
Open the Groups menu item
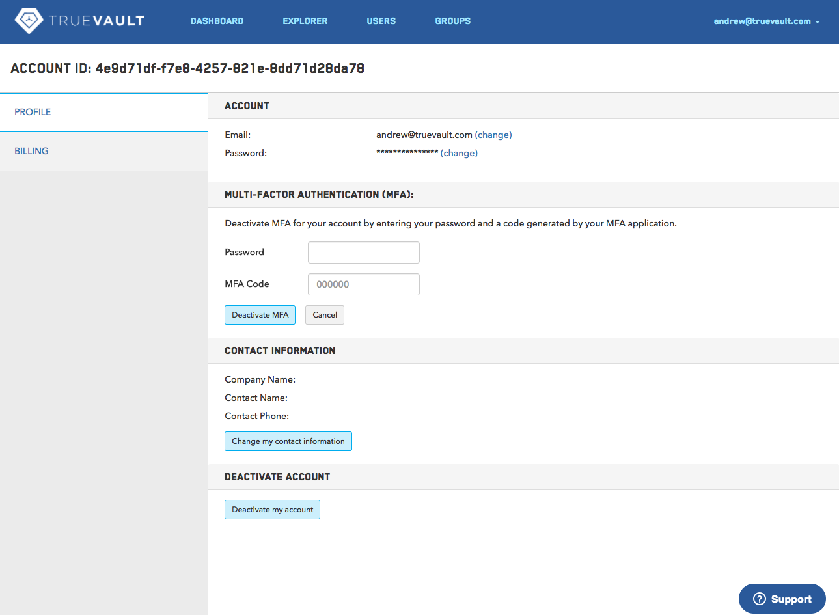coord(452,21)
